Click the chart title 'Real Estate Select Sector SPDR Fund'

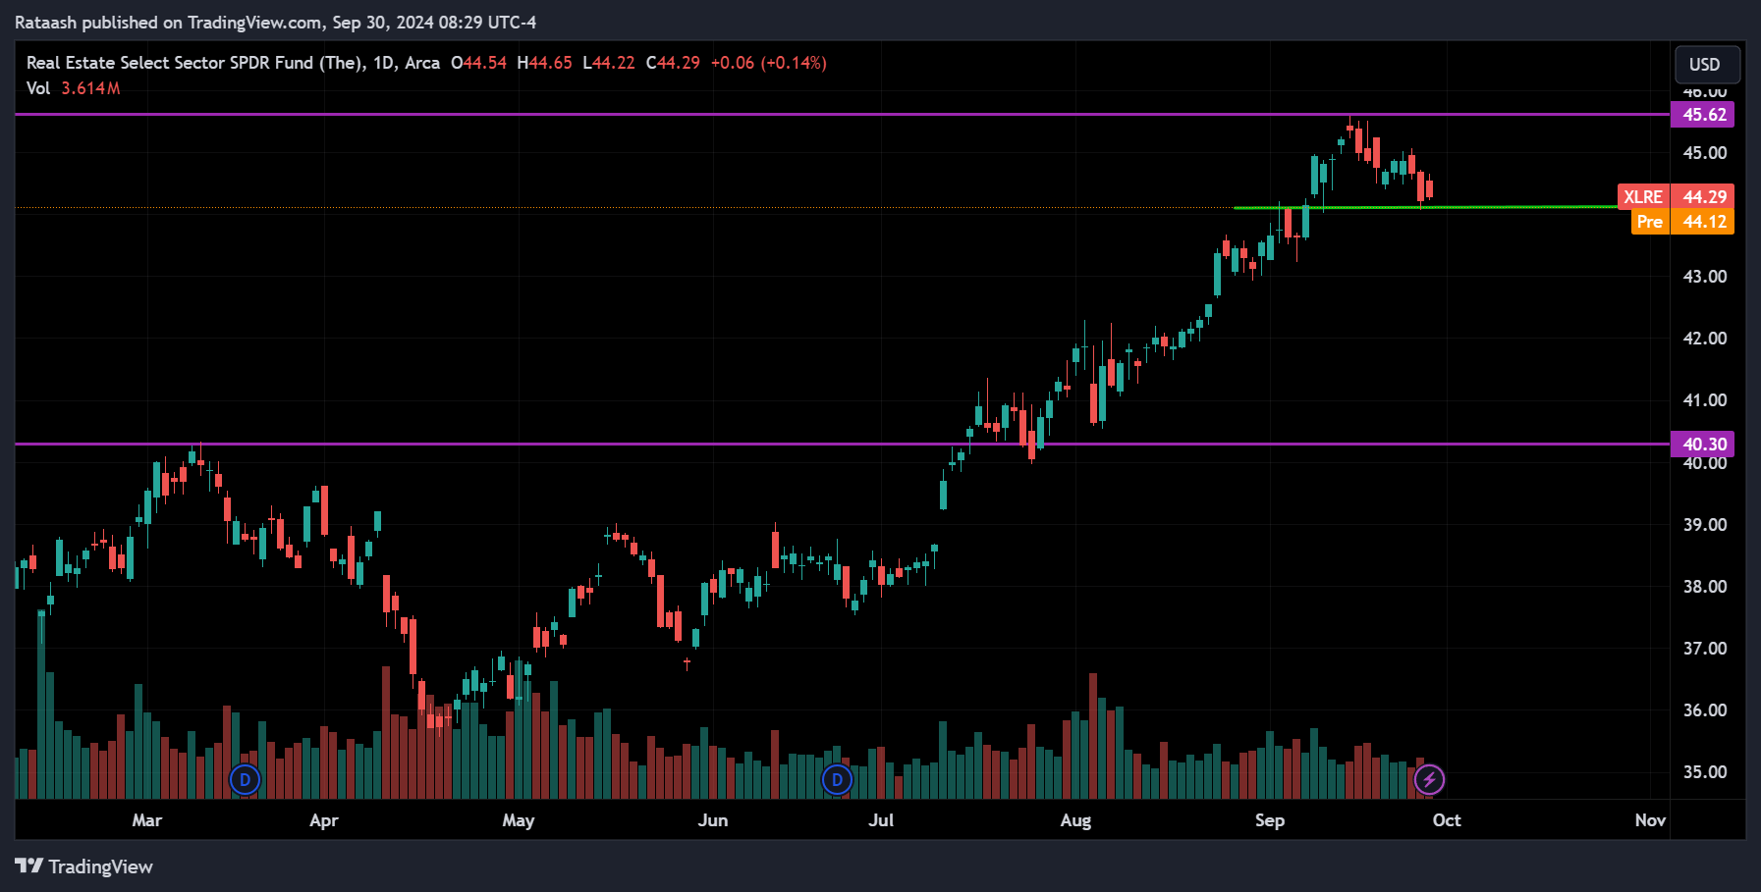194,63
